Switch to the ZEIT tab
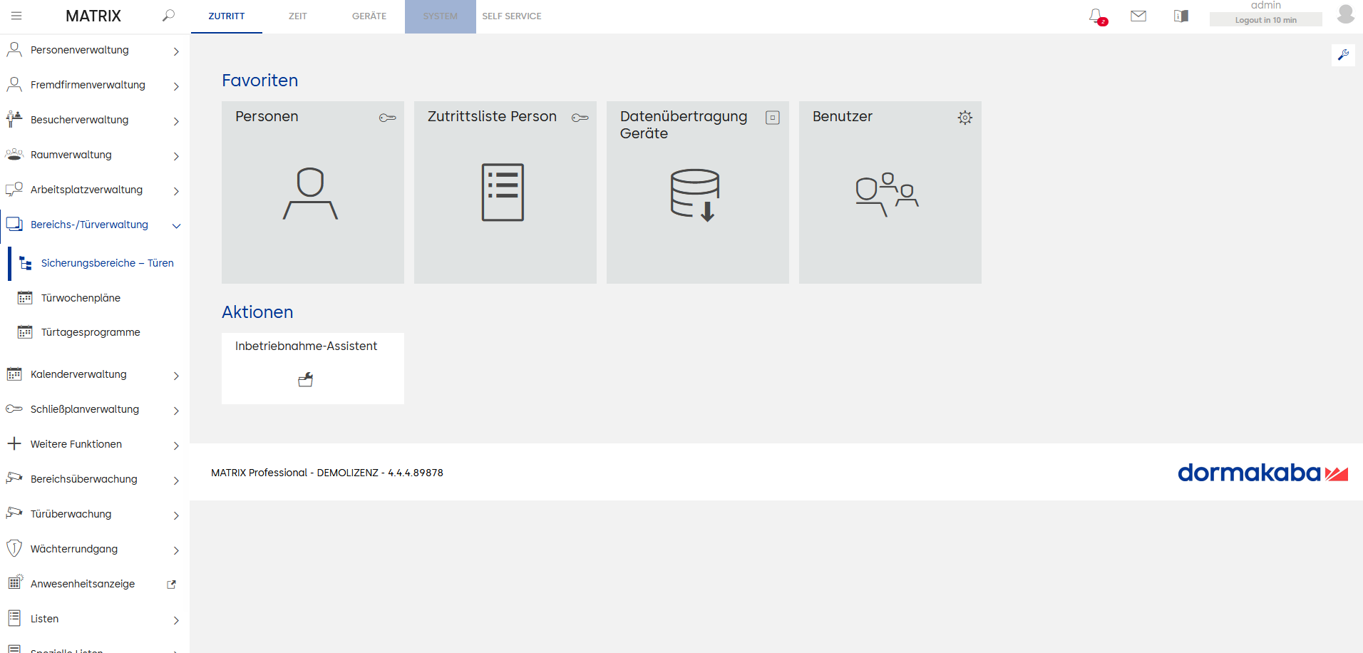 coord(298,16)
